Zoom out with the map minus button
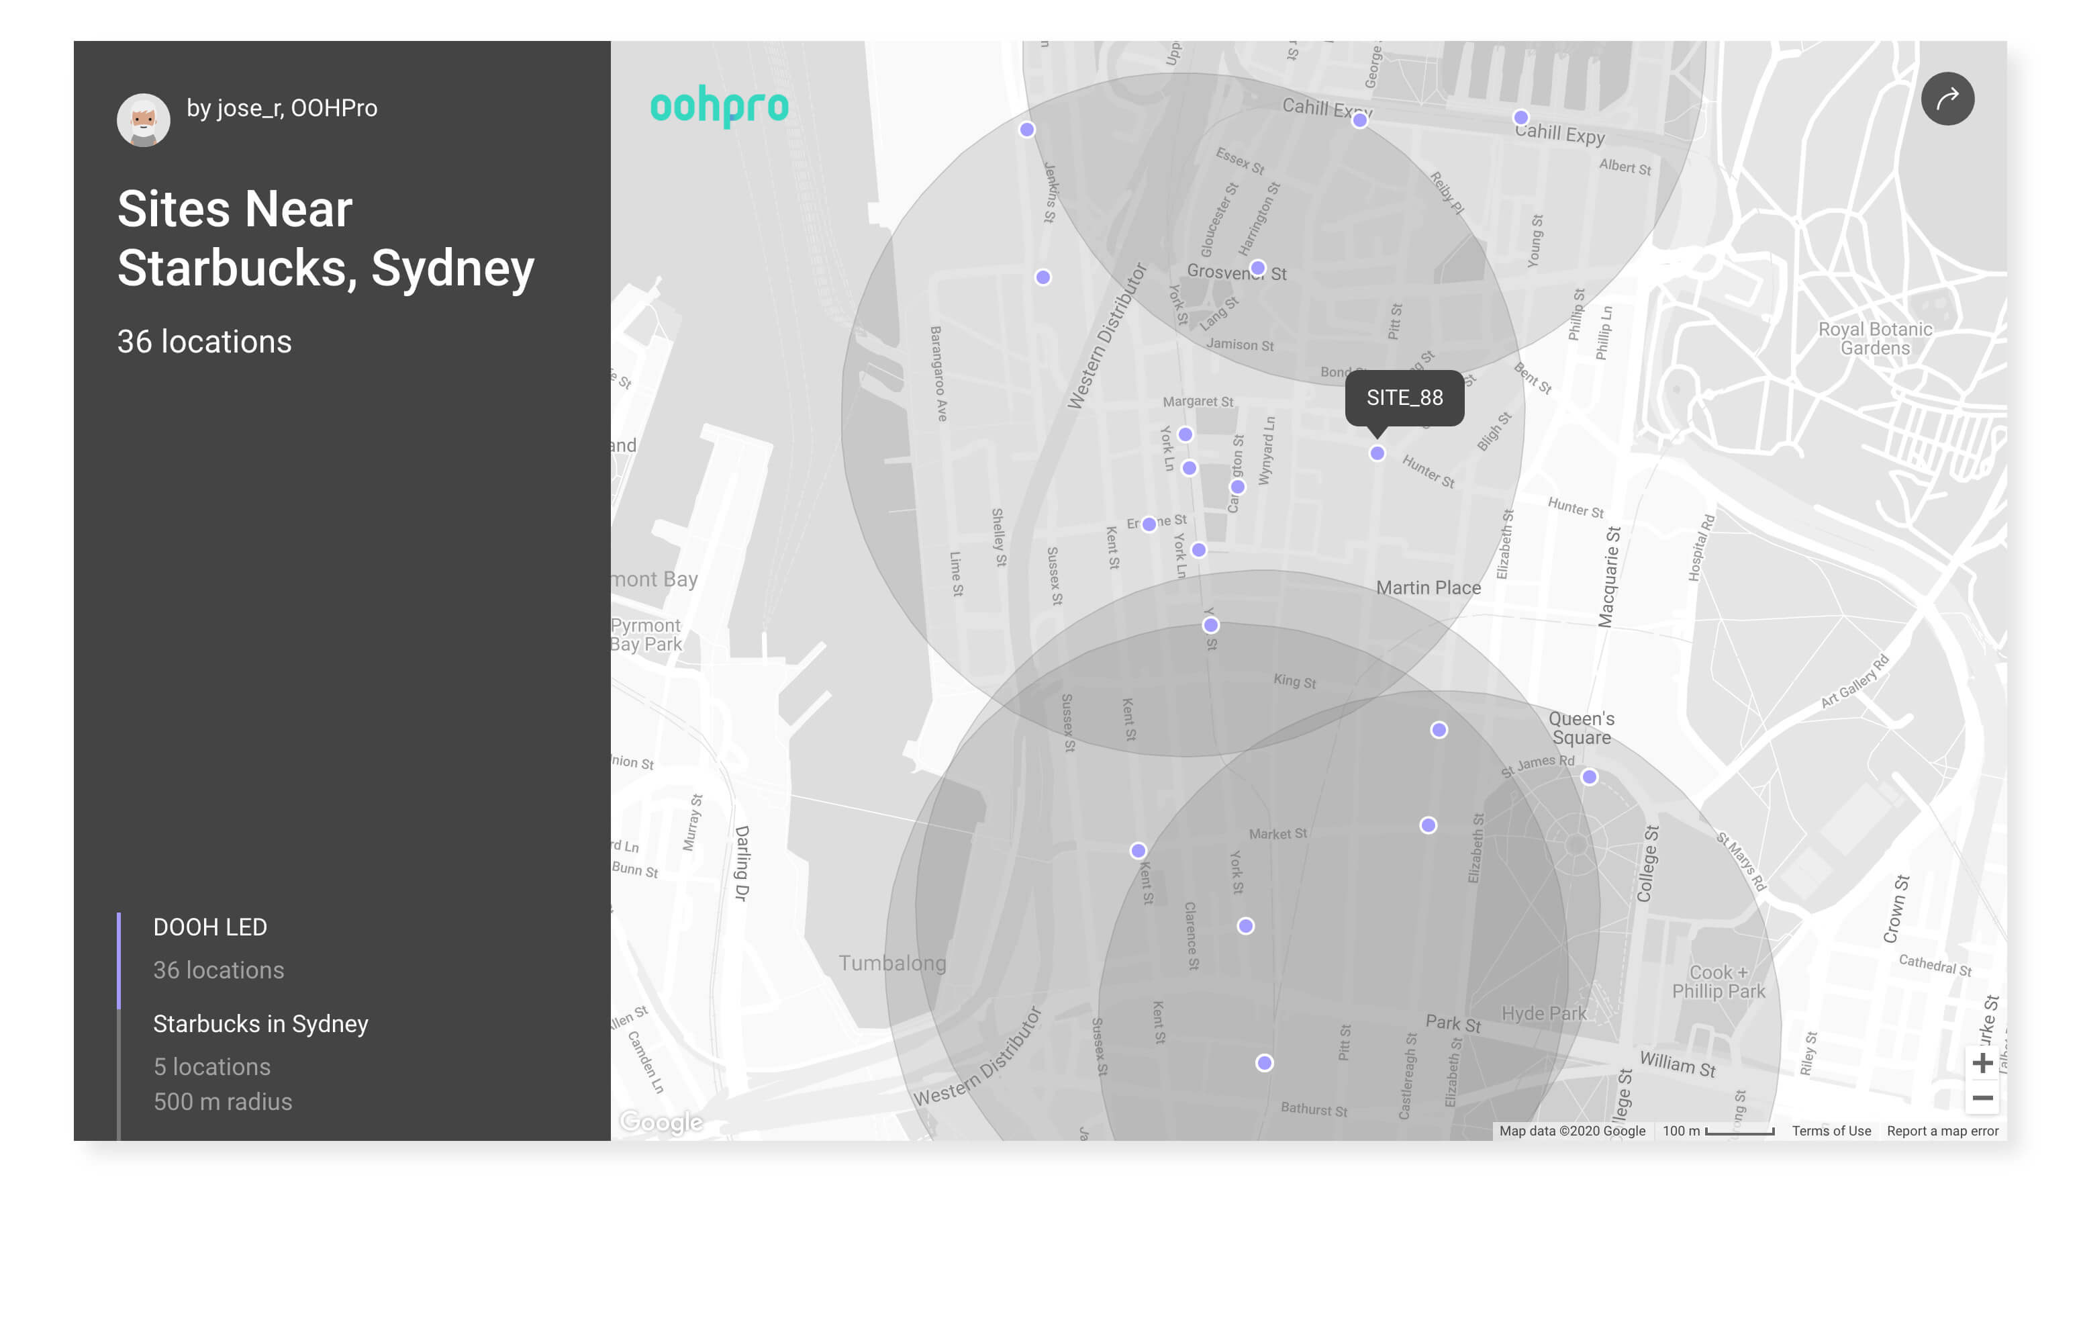 coord(1982,1098)
